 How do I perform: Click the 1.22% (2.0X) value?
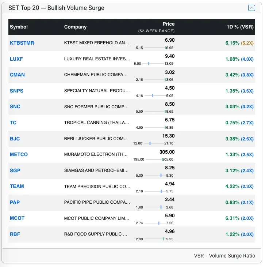(x=239, y=234)
